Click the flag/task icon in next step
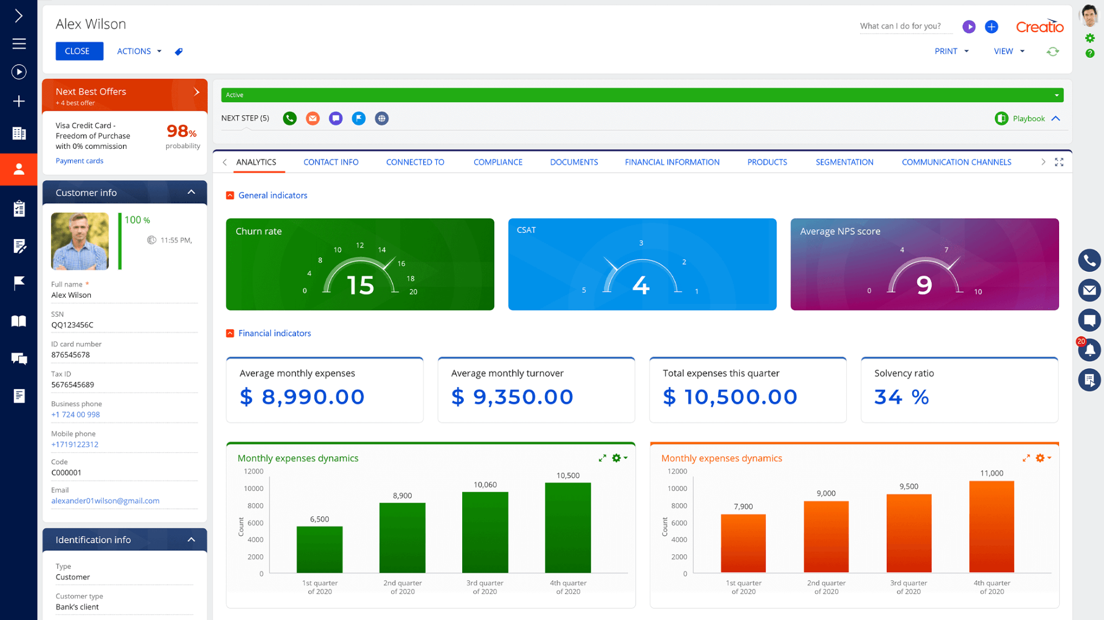The image size is (1104, 620). pyautogui.click(x=359, y=118)
